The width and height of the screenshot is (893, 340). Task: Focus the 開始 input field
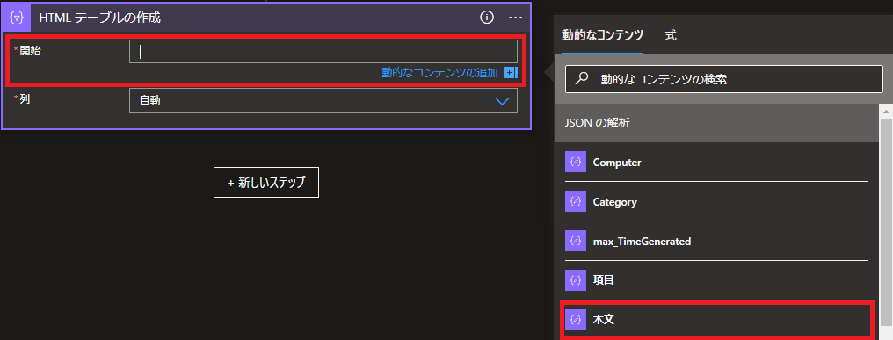pos(323,51)
